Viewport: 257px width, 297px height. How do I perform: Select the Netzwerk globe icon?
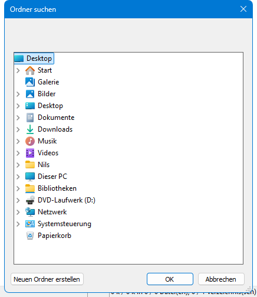click(x=30, y=212)
